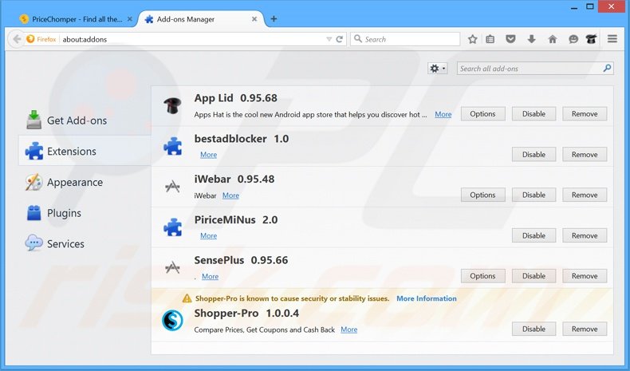This screenshot has width=630, height=371.
Task: Click the App Lid top hat icon
Action: (x=172, y=105)
